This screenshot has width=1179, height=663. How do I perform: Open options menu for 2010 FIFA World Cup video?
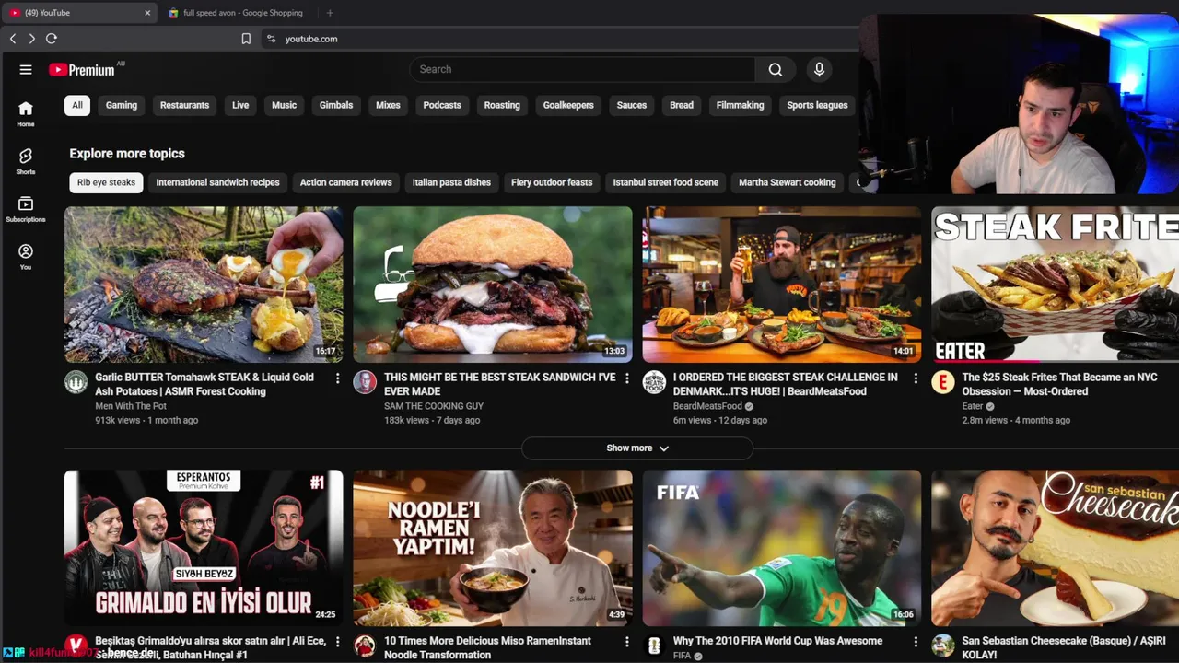click(x=916, y=642)
